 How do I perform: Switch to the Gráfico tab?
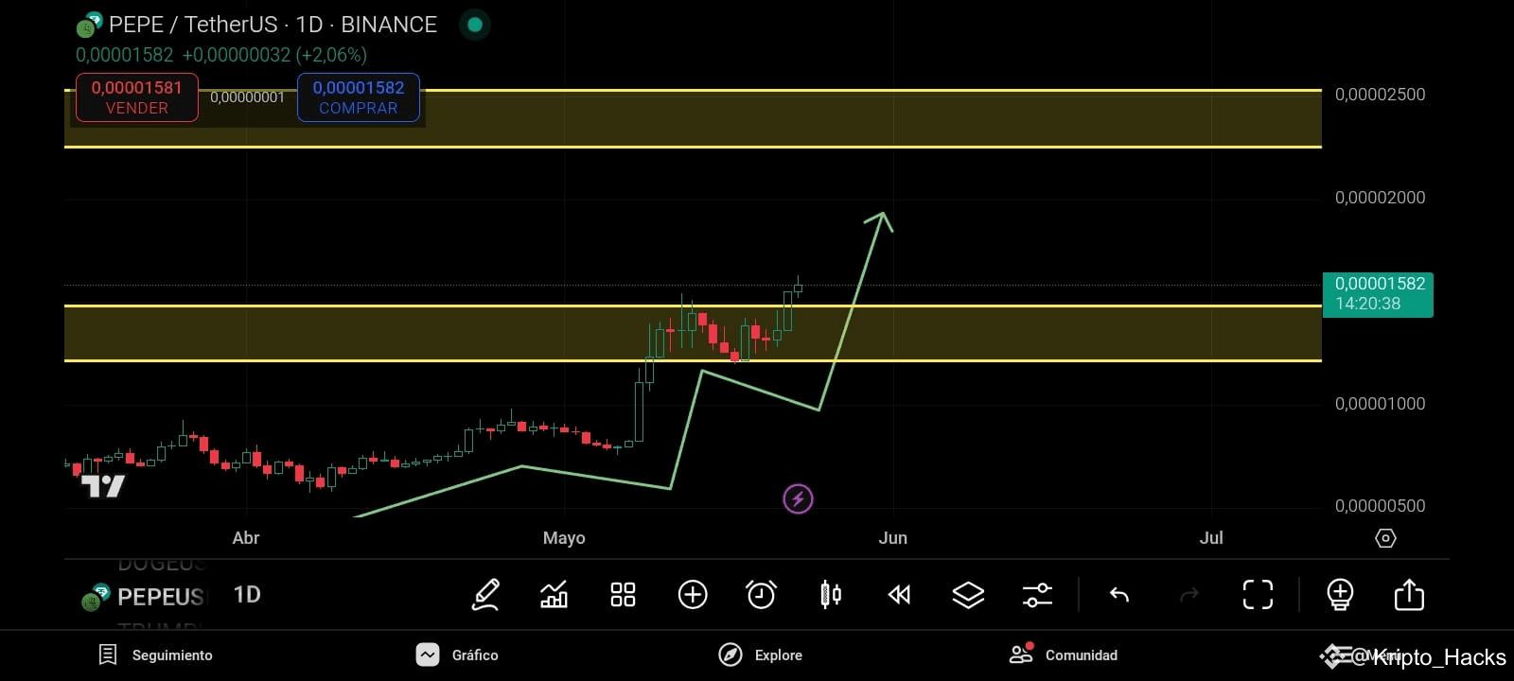click(457, 655)
